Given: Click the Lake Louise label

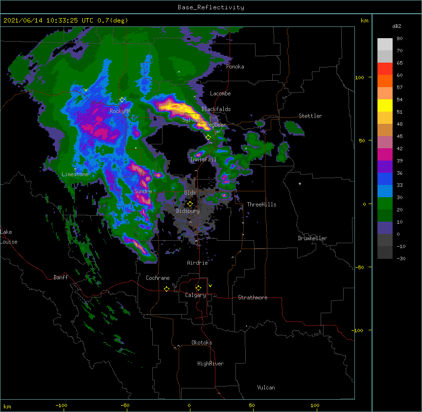Looking at the screenshot, I should 9,237.
